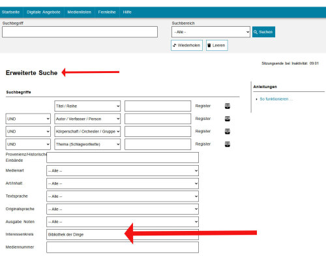This screenshot has width=326, height=259.
Task: Open UND operator dropdown beside Thema row
Action: (28, 144)
